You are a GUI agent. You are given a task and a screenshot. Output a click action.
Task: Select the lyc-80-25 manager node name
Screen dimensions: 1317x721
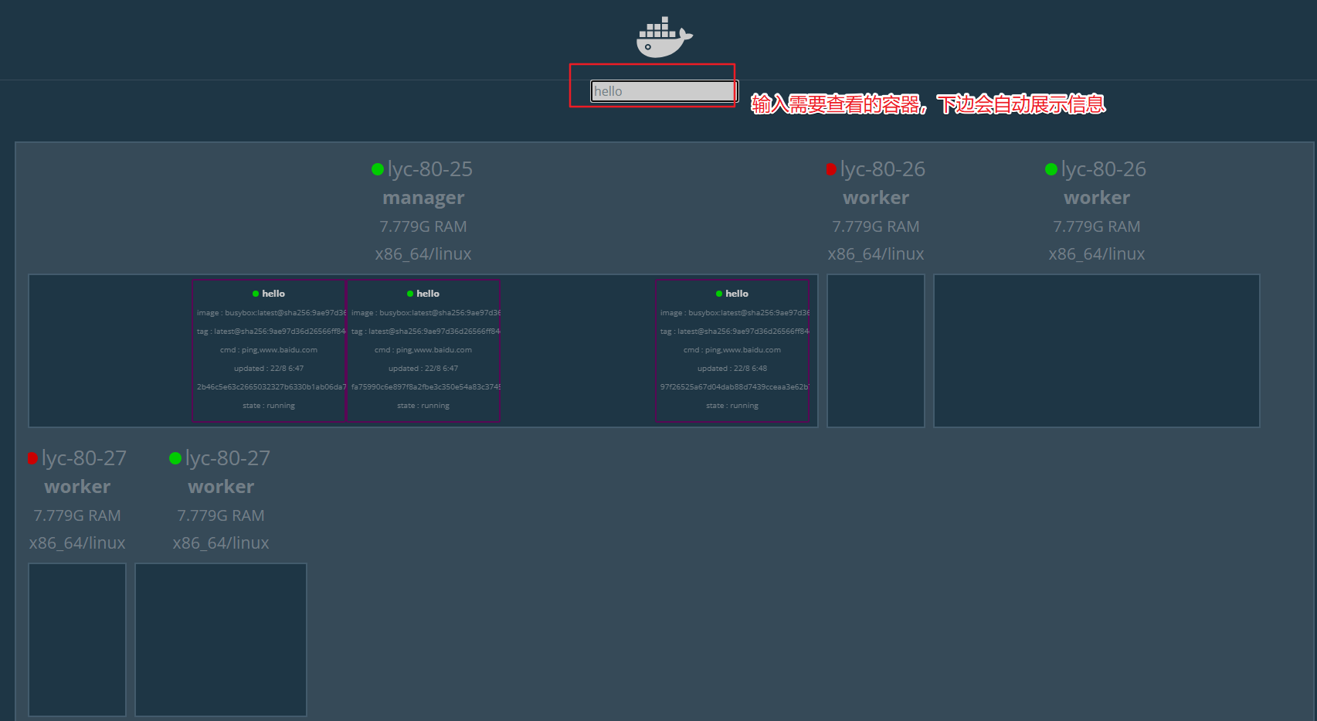[430, 169]
